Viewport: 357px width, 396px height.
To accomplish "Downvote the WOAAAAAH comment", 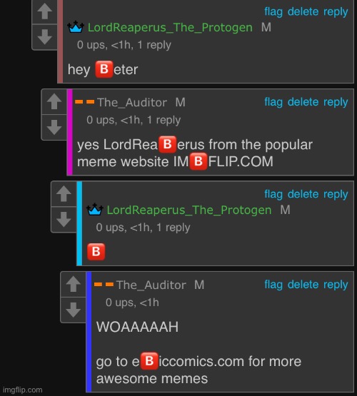I will (x=74, y=310).
